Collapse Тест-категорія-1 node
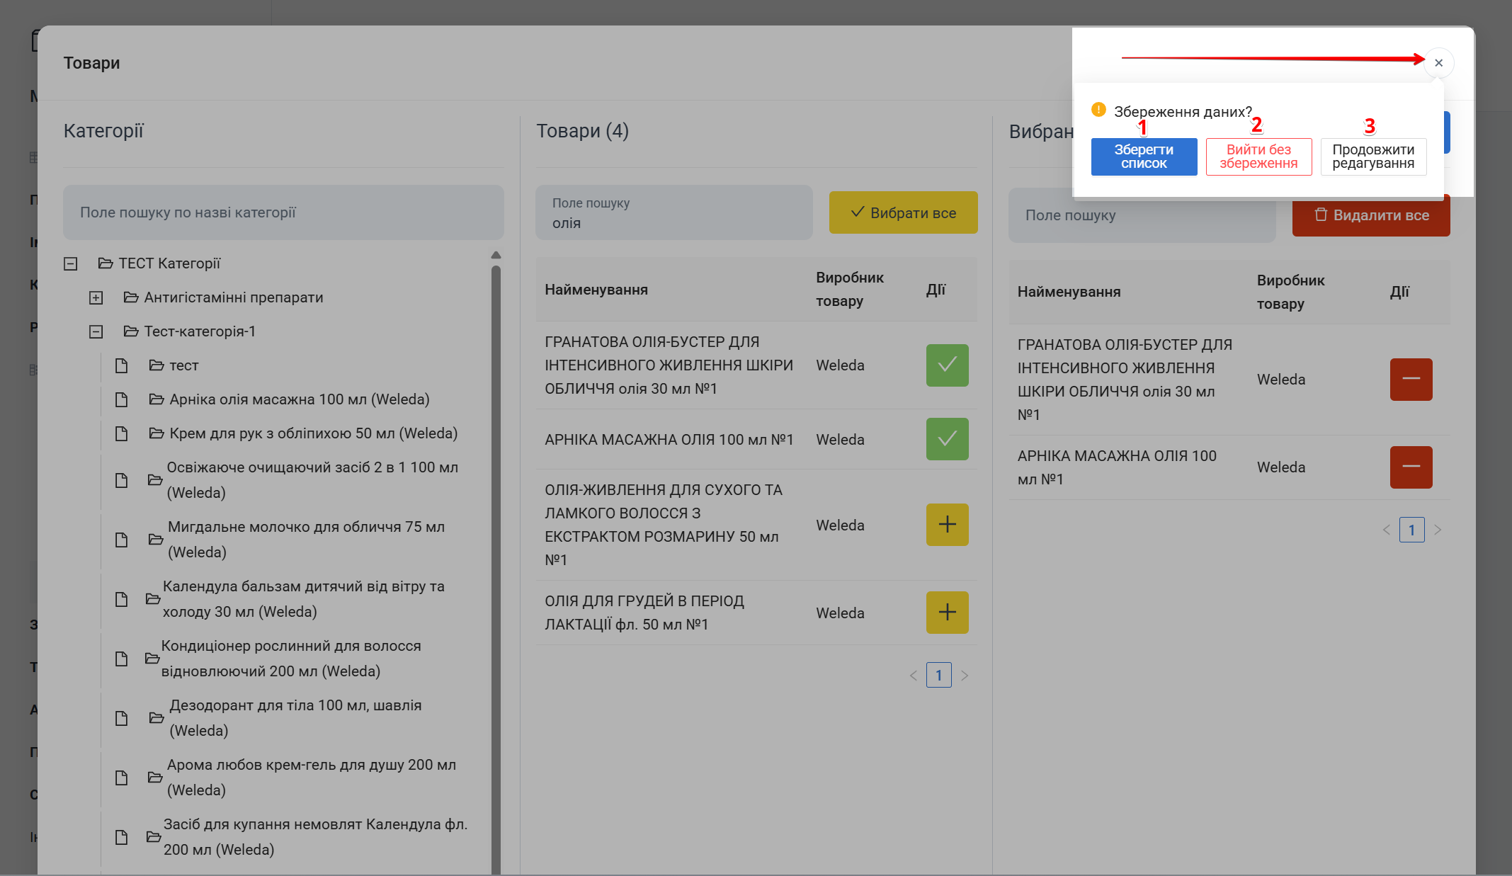This screenshot has height=876, width=1512. [x=96, y=332]
